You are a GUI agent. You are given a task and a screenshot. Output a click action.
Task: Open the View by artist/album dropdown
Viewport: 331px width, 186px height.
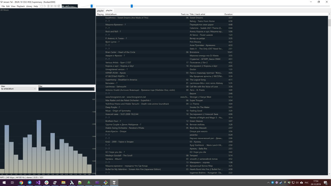coord(18,89)
